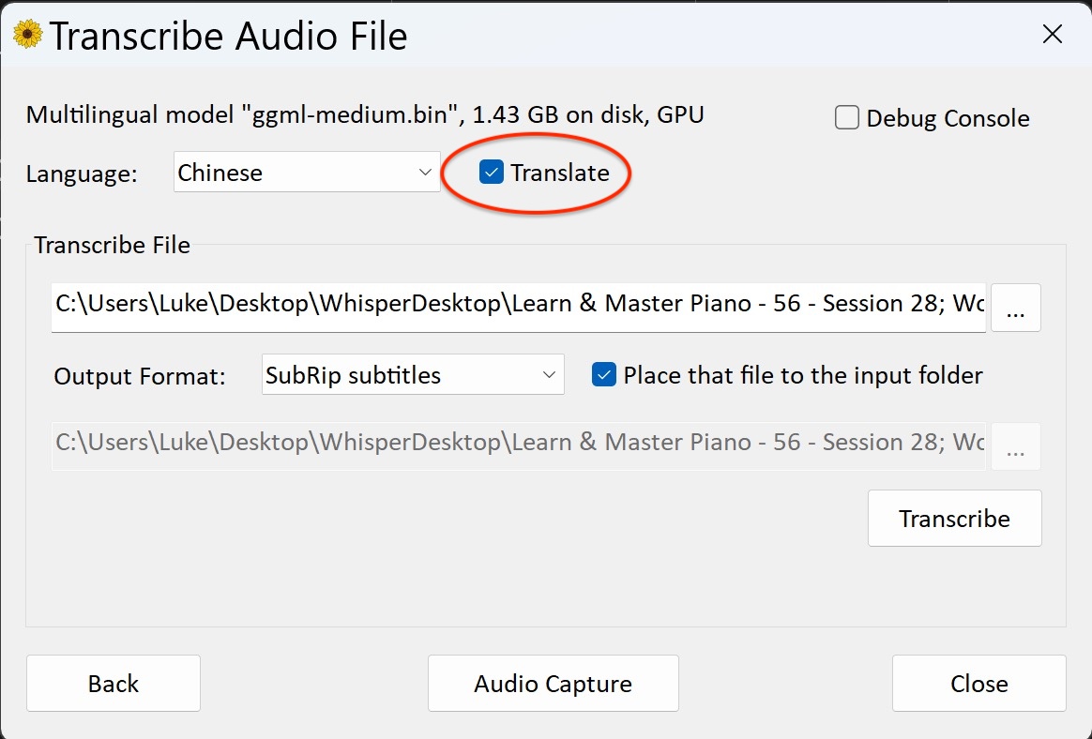Close the dialog with the title bar X
This screenshot has height=739, width=1092.
[1053, 36]
